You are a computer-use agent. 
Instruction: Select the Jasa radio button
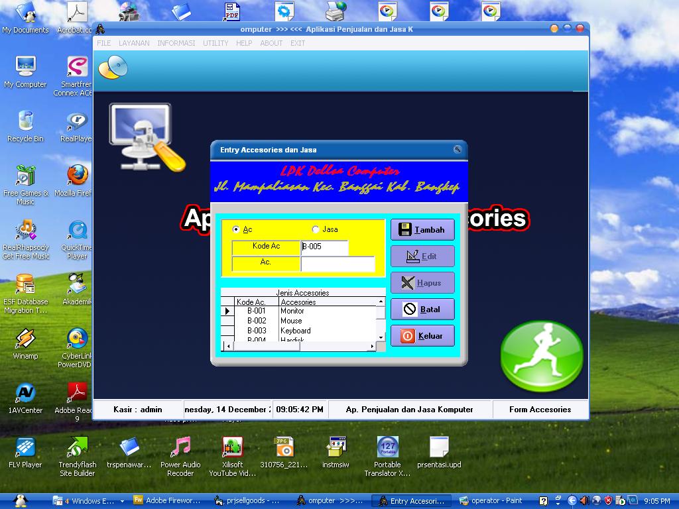pyautogui.click(x=316, y=229)
